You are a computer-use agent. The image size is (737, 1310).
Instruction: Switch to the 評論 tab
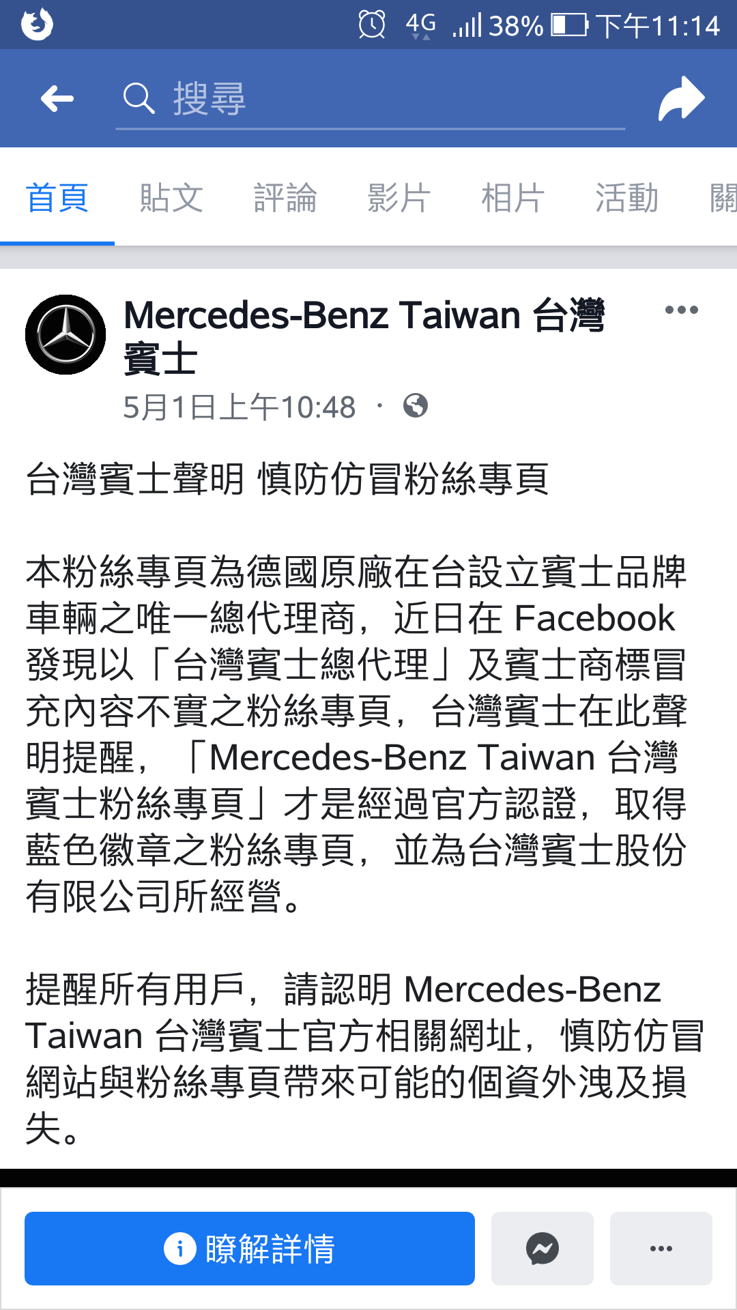[285, 198]
